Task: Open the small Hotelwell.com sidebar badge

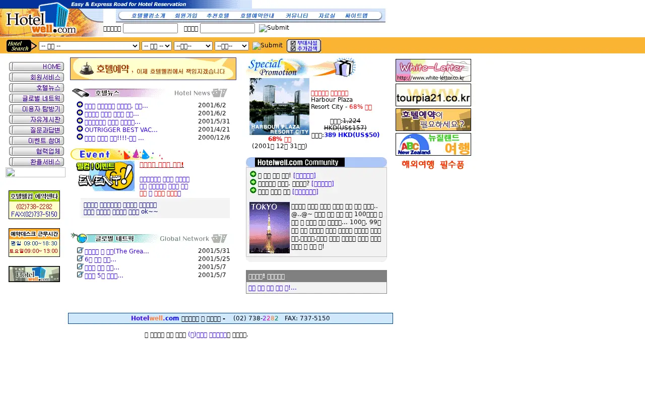Action: point(34,274)
